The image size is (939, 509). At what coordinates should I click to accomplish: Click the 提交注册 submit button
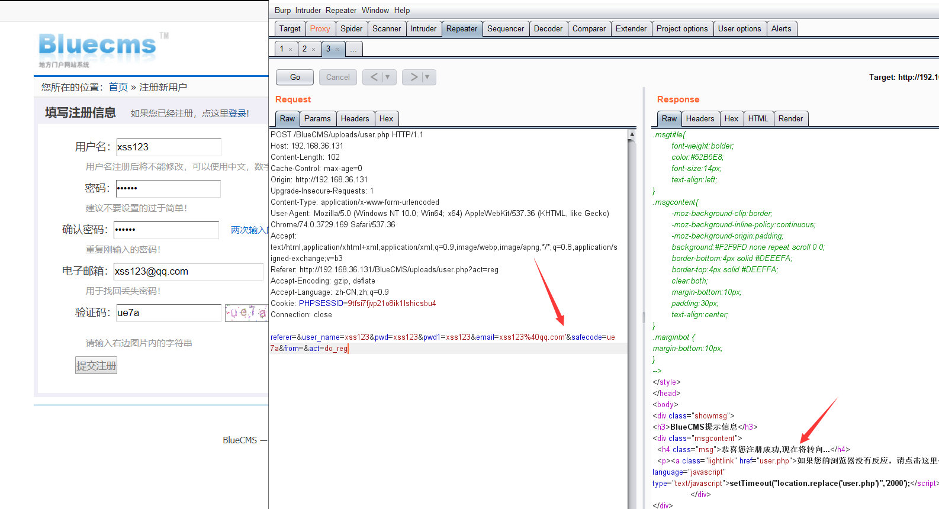coord(96,366)
